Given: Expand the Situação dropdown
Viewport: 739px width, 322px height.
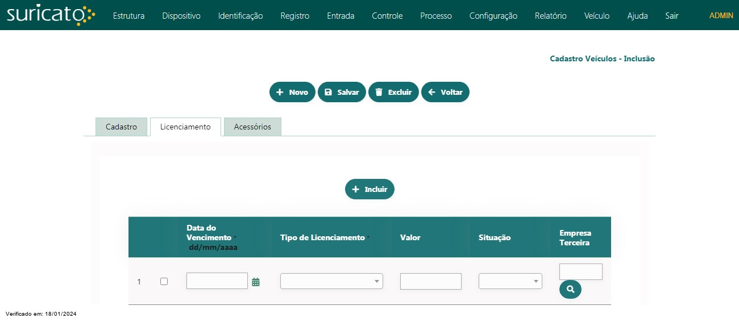Looking at the screenshot, I should 510,281.
